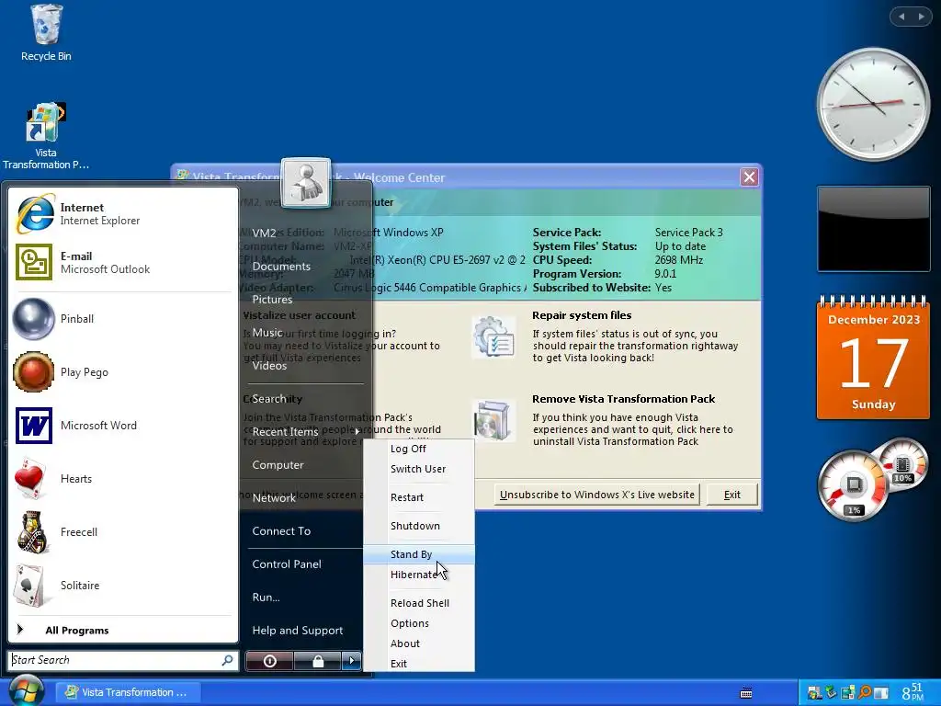Open Options from the power menu
The image size is (941, 706).
[x=419, y=623]
